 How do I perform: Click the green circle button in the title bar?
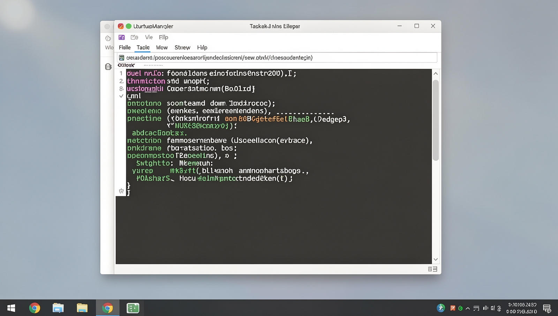[128, 26]
